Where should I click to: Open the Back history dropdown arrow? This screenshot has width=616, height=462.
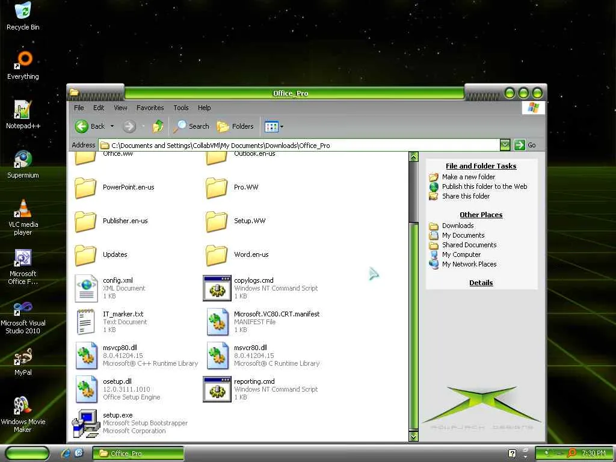point(112,126)
